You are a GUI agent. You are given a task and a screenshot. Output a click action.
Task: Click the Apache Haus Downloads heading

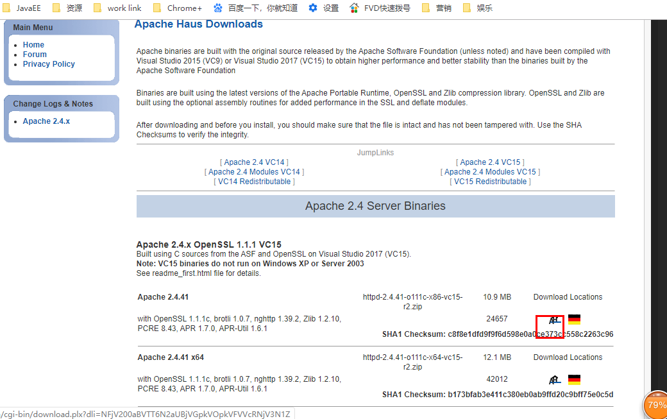coord(199,24)
